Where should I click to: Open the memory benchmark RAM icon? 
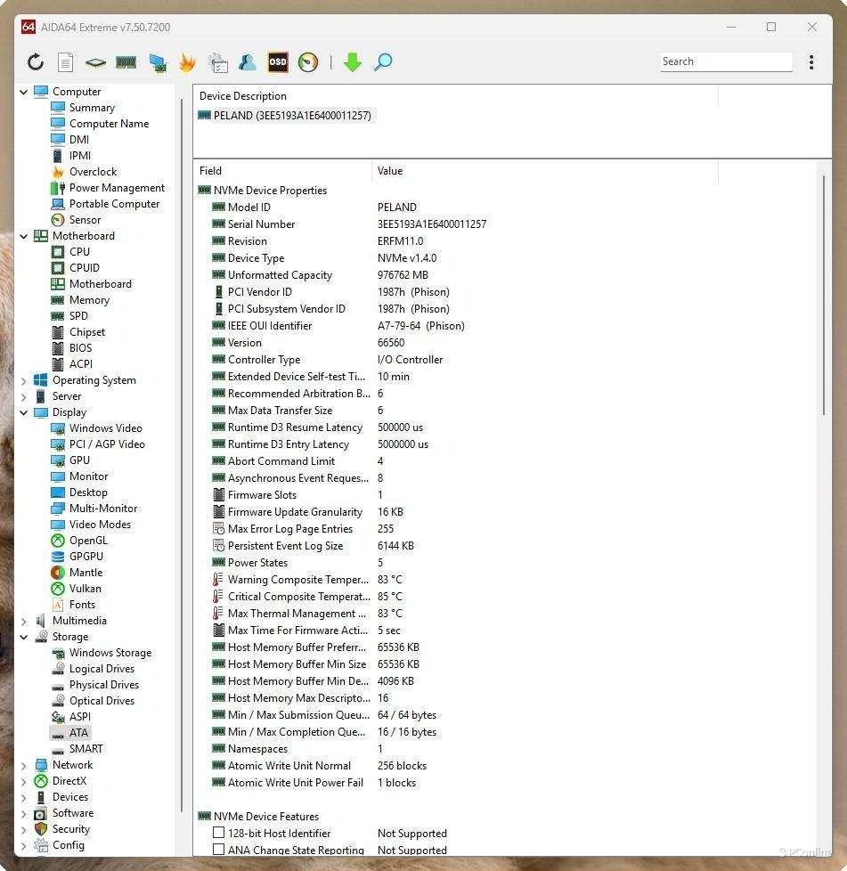point(126,62)
